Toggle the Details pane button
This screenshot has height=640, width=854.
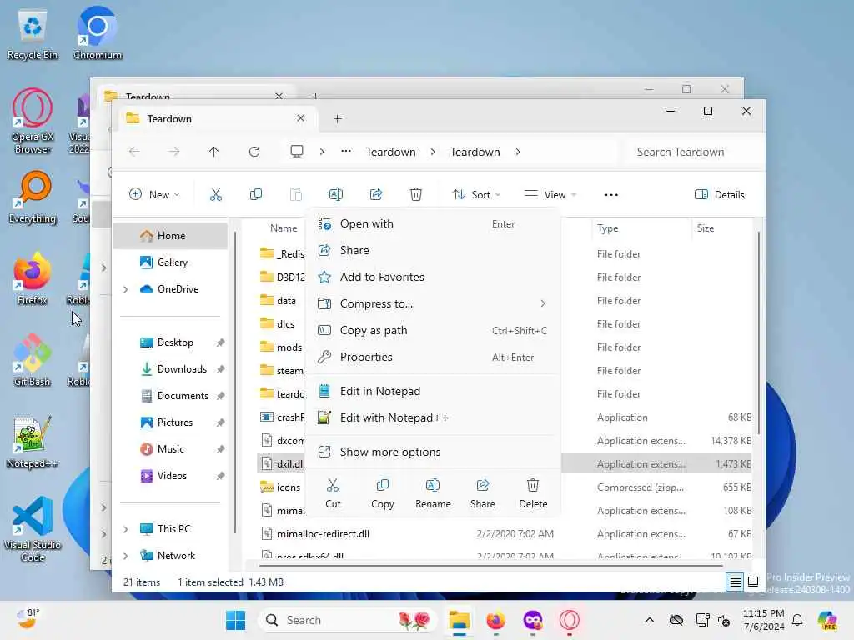(x=719, y=194)
